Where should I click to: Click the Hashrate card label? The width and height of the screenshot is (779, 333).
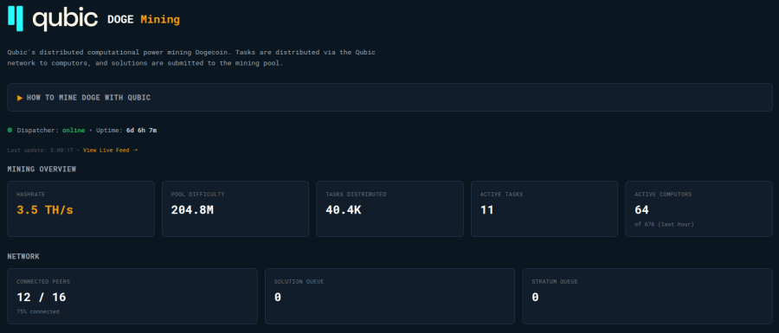[31, 195]
